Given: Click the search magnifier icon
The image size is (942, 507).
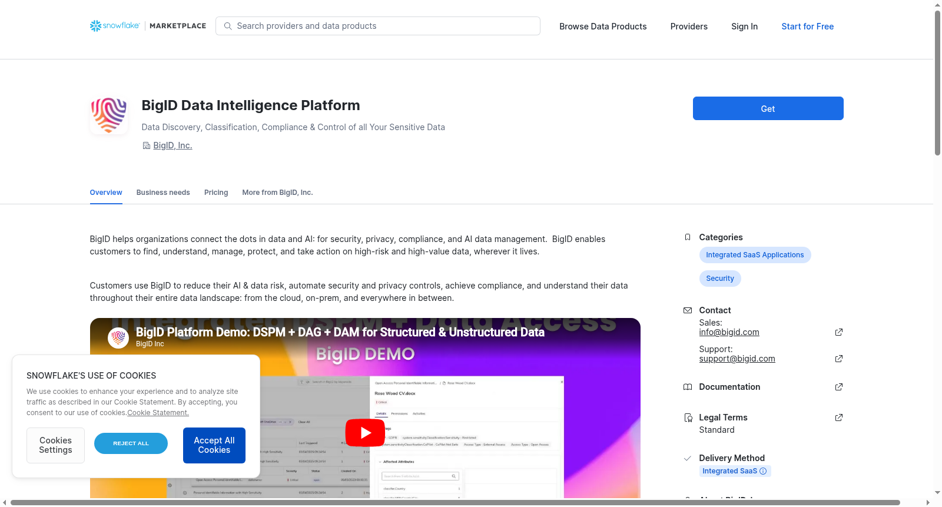Looking at the screenshot, I should coord(228,26).
